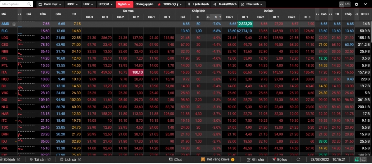The width and height of the screenshot is (372, 164).
Task: Click the Trần column header
Action: [x=43, y=14]
